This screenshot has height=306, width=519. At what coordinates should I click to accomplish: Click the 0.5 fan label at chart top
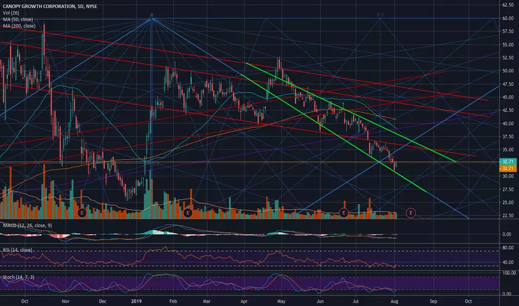(x=380, y=15)
